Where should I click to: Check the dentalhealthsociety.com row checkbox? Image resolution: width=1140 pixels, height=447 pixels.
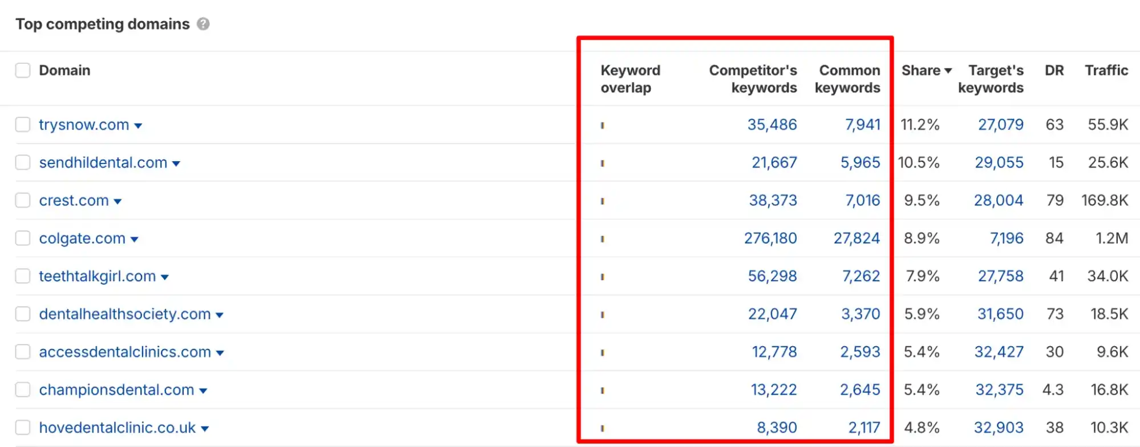pos(23,314)
